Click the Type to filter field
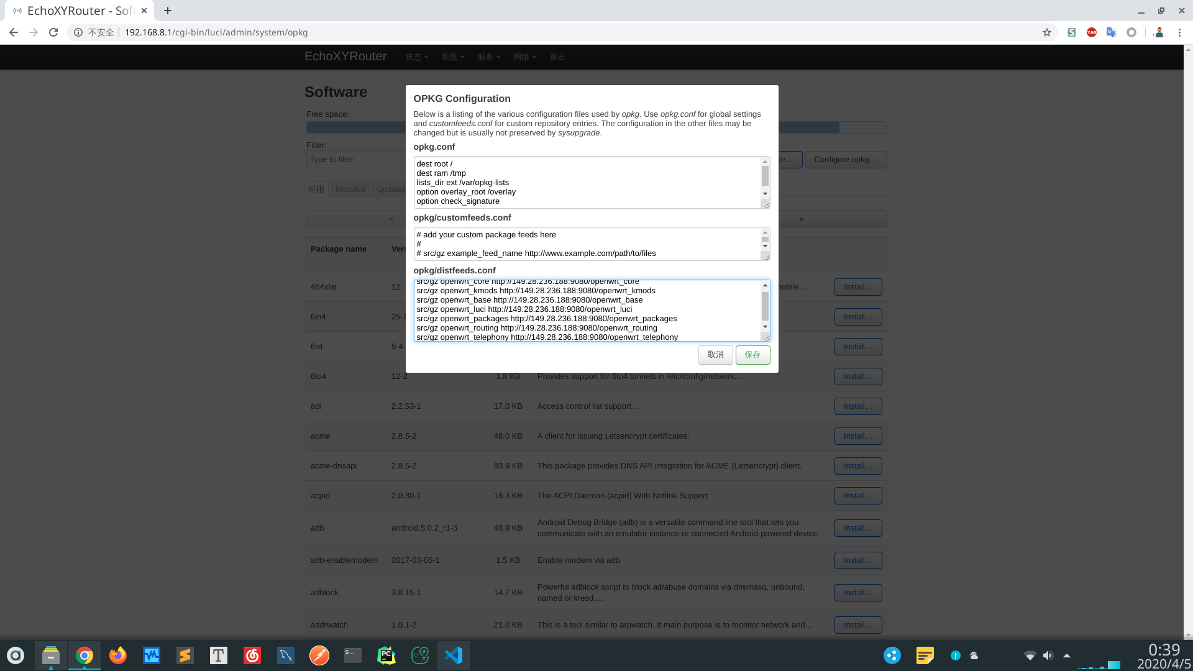The image size is (1193, 671). pyautogui.click(x=356, y=160)
